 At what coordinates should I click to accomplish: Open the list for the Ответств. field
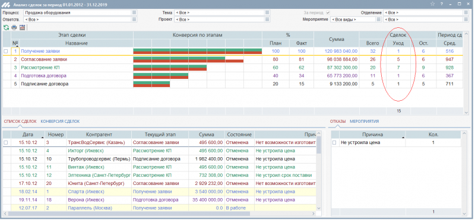(x=134, y=20)
